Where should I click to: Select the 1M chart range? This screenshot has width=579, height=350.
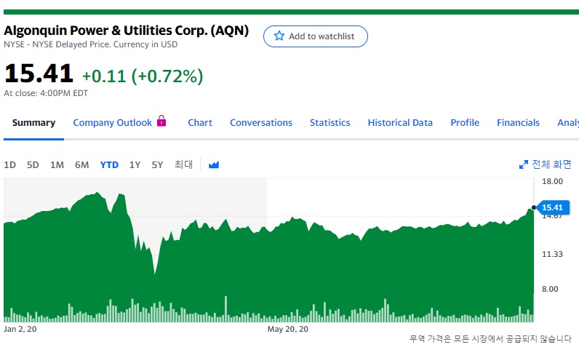click(x=57, y=165)
